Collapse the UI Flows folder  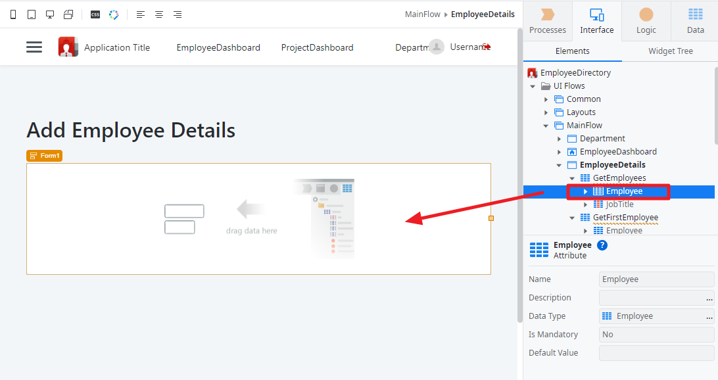[x=533, y=86]
